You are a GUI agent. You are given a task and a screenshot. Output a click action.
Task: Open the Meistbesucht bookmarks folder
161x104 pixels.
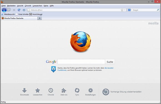click(x=8, y=14)
